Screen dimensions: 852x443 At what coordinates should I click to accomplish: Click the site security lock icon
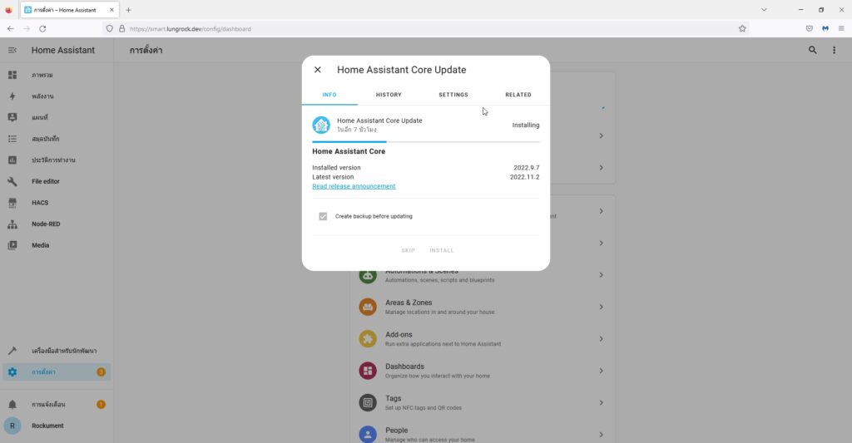pos(121,29)
